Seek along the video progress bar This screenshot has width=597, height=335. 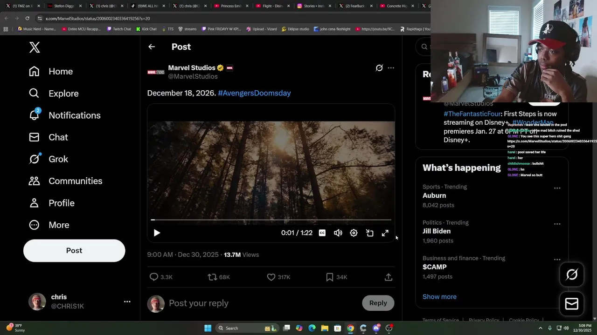[x=271, y=220]
